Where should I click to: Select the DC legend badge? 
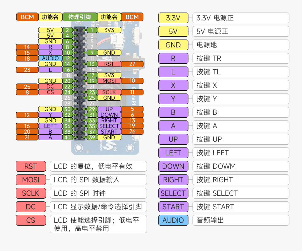click(31, 207)
